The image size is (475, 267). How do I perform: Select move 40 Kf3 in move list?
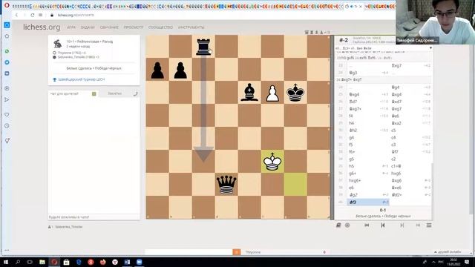click(368, 202)
